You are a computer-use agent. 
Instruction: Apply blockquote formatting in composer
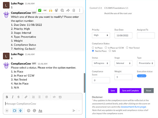(47, 97)
